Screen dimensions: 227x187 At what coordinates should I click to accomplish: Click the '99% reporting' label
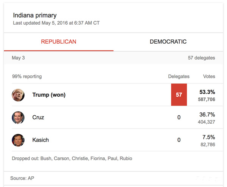point(27,77)
